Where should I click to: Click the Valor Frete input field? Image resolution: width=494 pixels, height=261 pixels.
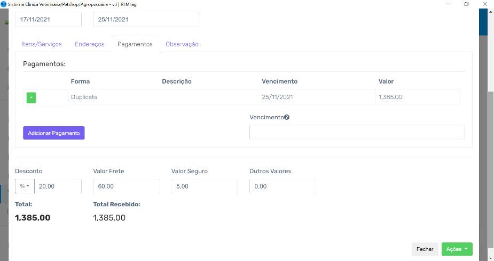coord(126,186)
